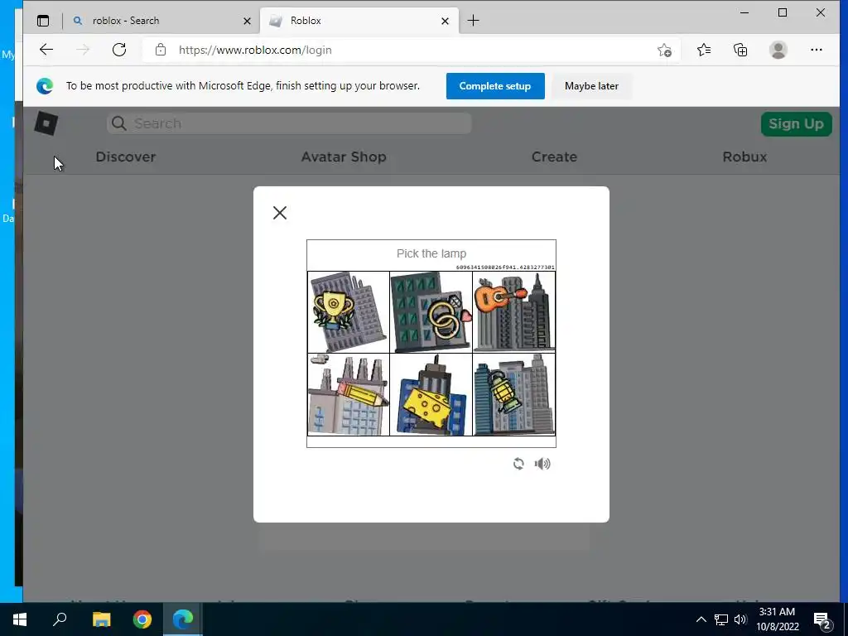
Task: Close the roblox - Search tab
Action: (x=247, y=21)
